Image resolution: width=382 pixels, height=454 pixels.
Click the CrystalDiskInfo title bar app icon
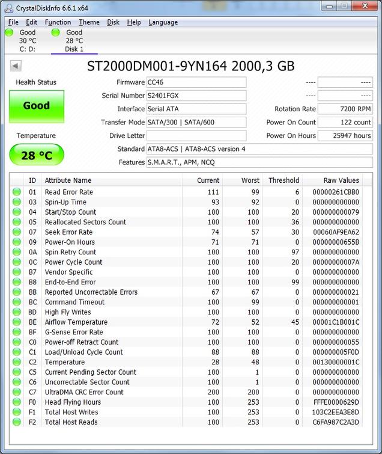pos(9,8)
